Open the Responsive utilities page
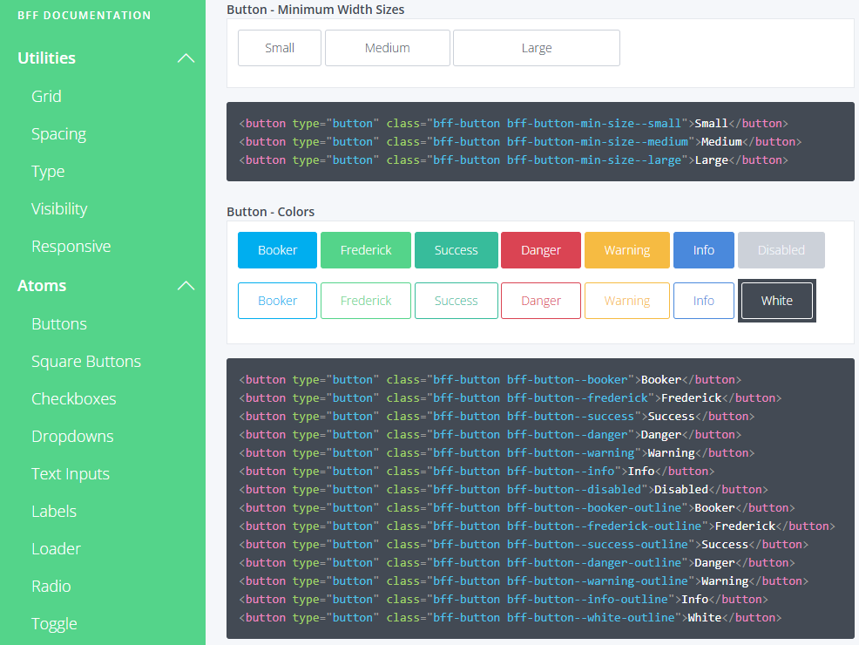The image size is (859, 645). [x=71, y=246]
